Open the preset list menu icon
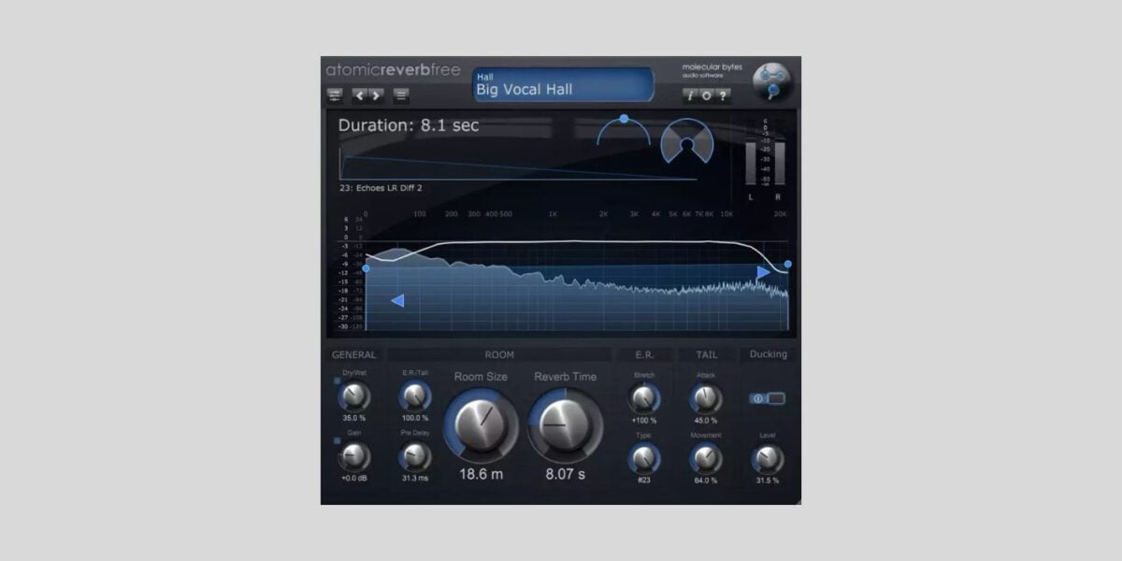This screenshot has height=561, width=1122. (401, 94)
